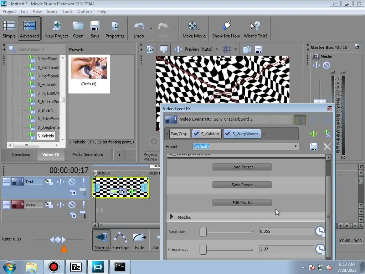Image resolution: width=365 pixels, height=274 pixels.
Task: Click the Load Preset button
Action: 242,167
